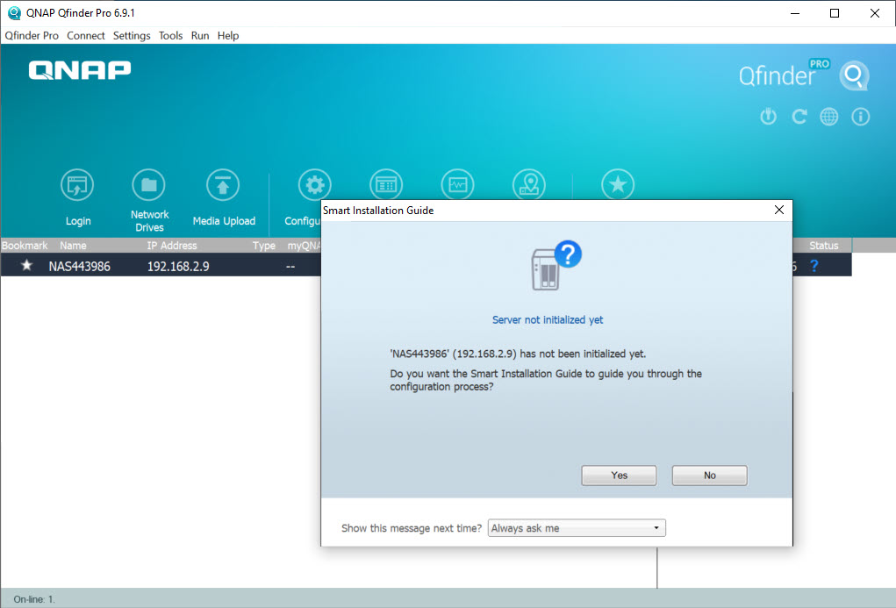The image size is (896, 608).
Task: Maximize the Qfinder Pro window
Action: click(x=835, y=13)
